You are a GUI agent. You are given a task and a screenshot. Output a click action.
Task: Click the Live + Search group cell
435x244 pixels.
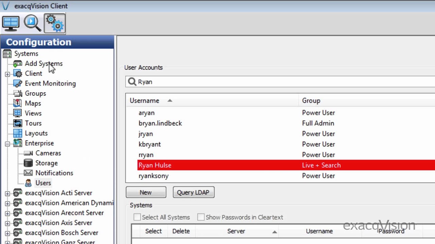[321, 165]
